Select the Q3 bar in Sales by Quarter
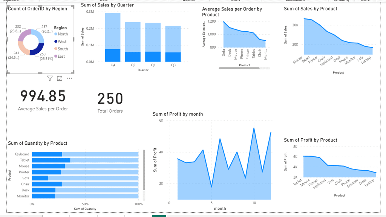Screen dimensions: 386x217 point(173,41)
